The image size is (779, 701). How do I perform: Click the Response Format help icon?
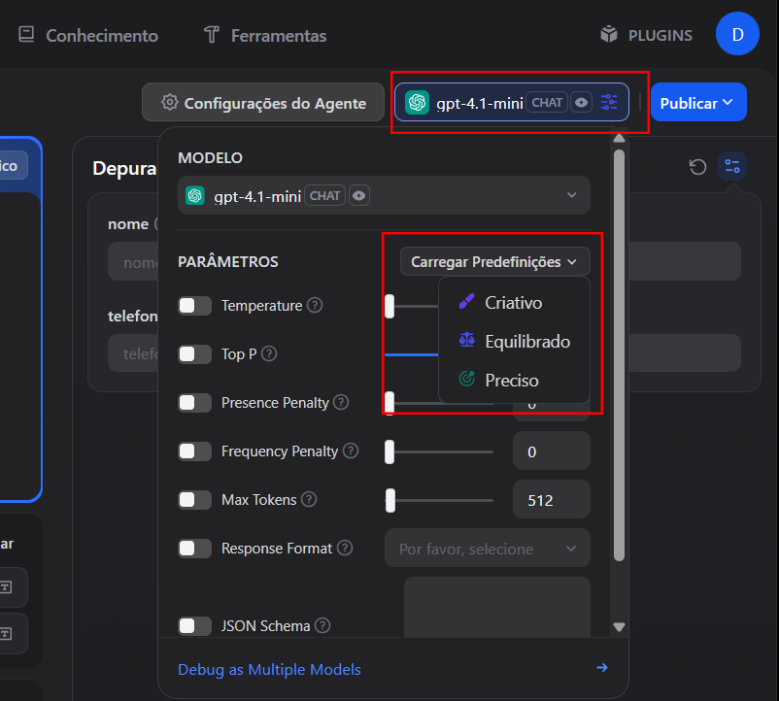pyautogui.click(x=345, y=549)
